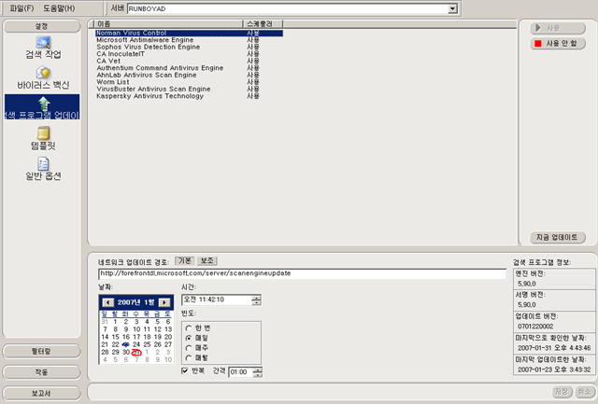598x404 pixels.
Task: Click the red-square 사용 안 함 disable button
Action: (x=558, y=44)
